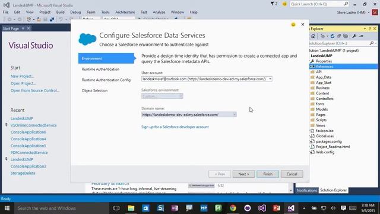This screenshot has height=214, width=380.
Task: Click the Windows Start button
Action: [x=7, y=208]
